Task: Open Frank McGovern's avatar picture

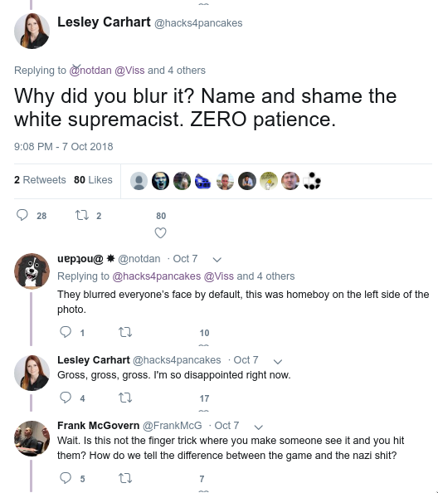Action: [x=32, y=438]
